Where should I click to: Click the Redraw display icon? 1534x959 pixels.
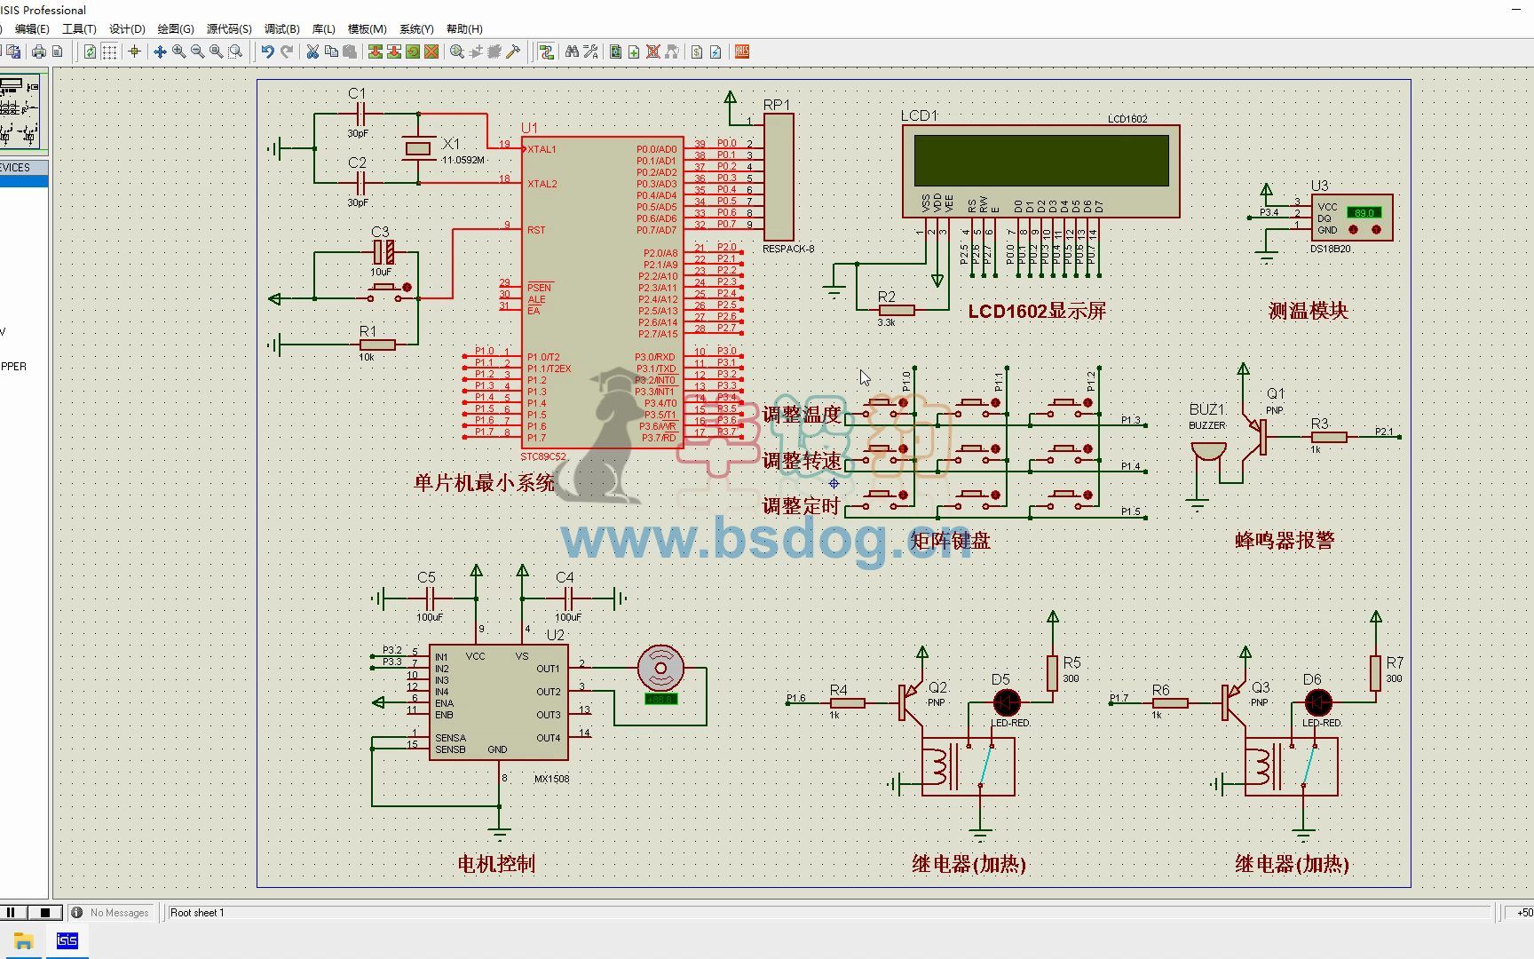coord(90,52)
